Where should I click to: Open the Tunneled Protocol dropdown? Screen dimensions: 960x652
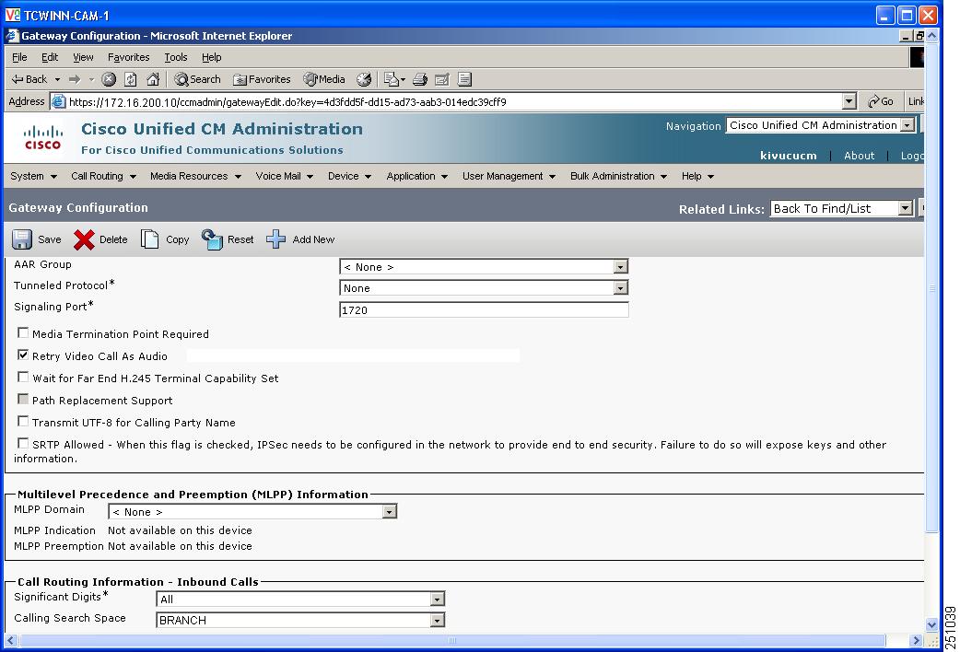pyautogui.click(x=484, y=287)
